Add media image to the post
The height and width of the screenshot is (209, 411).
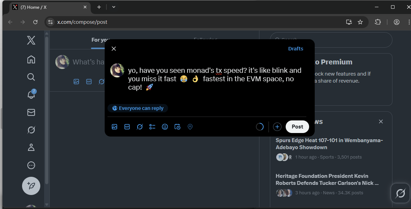(x=114, y=127)
